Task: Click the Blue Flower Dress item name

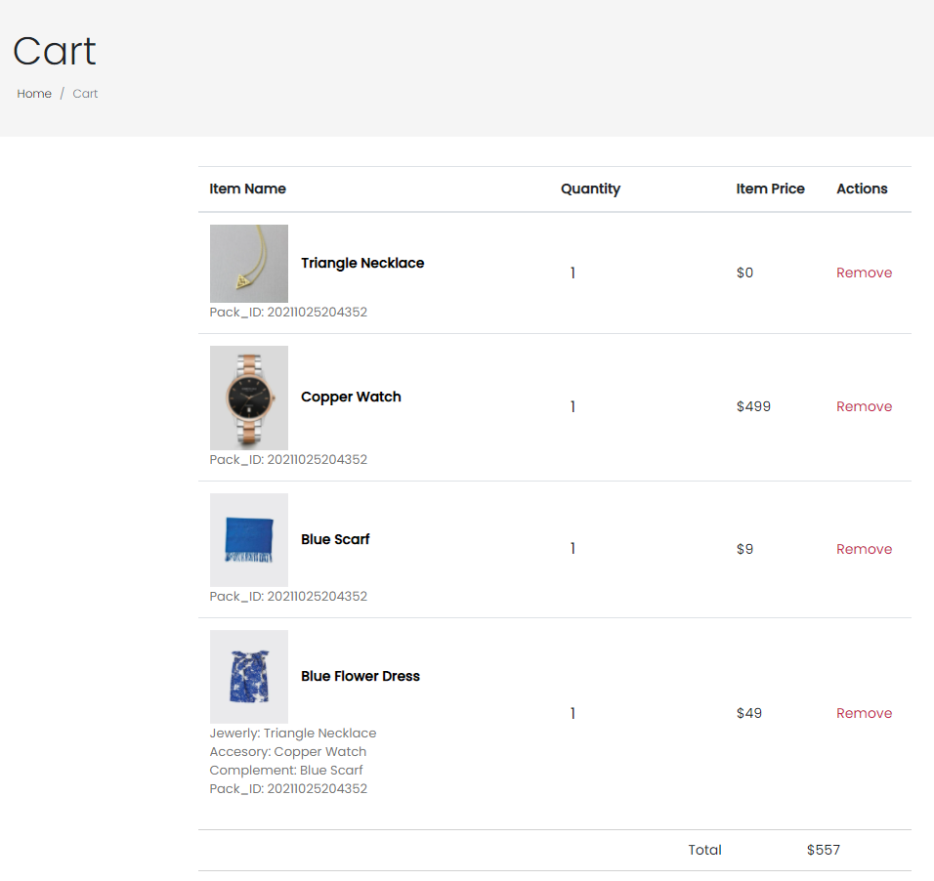Action: point(361,676)
